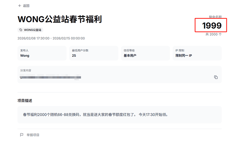The height and width of the screenshot is (143, 235).
Task: Click the 共 2000 个 total text
Action: point(214,34)
